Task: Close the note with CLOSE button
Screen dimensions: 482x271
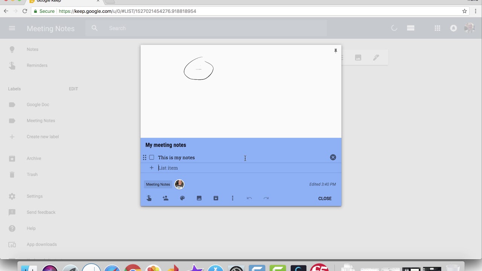Action: [x=325, y=198]
